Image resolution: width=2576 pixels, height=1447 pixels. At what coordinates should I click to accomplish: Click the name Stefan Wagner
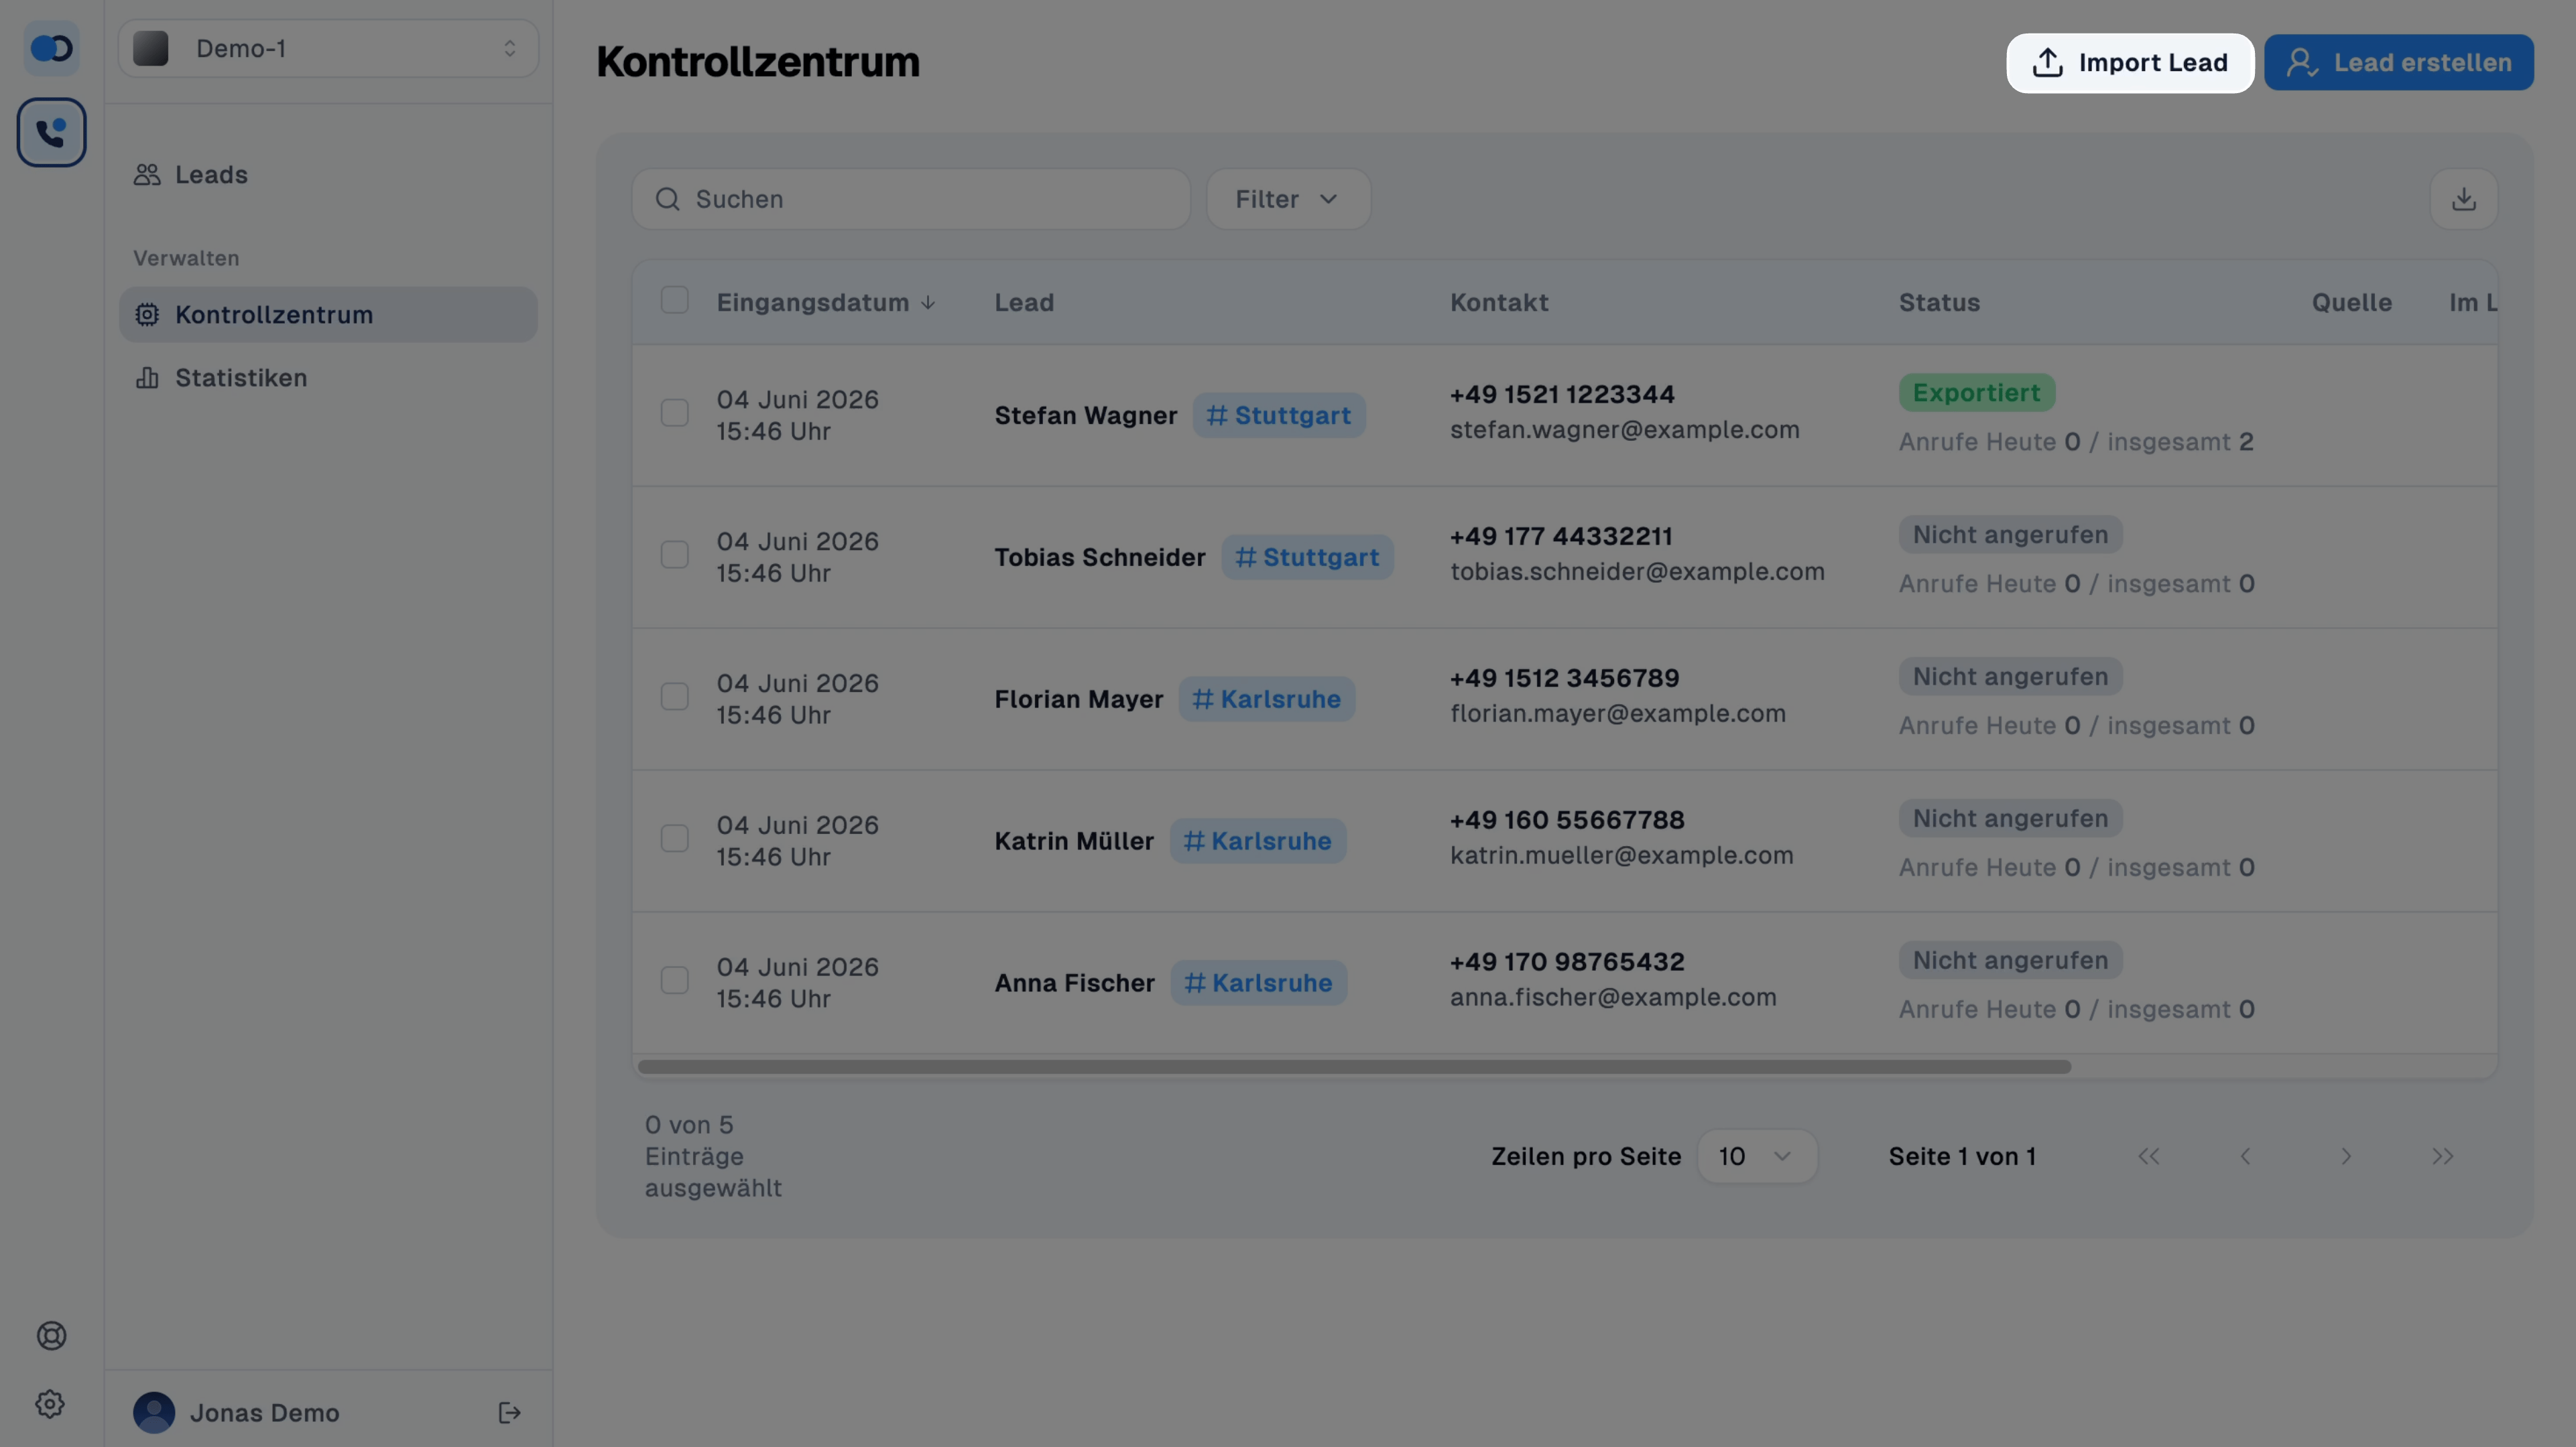(x=1085, y=416)
